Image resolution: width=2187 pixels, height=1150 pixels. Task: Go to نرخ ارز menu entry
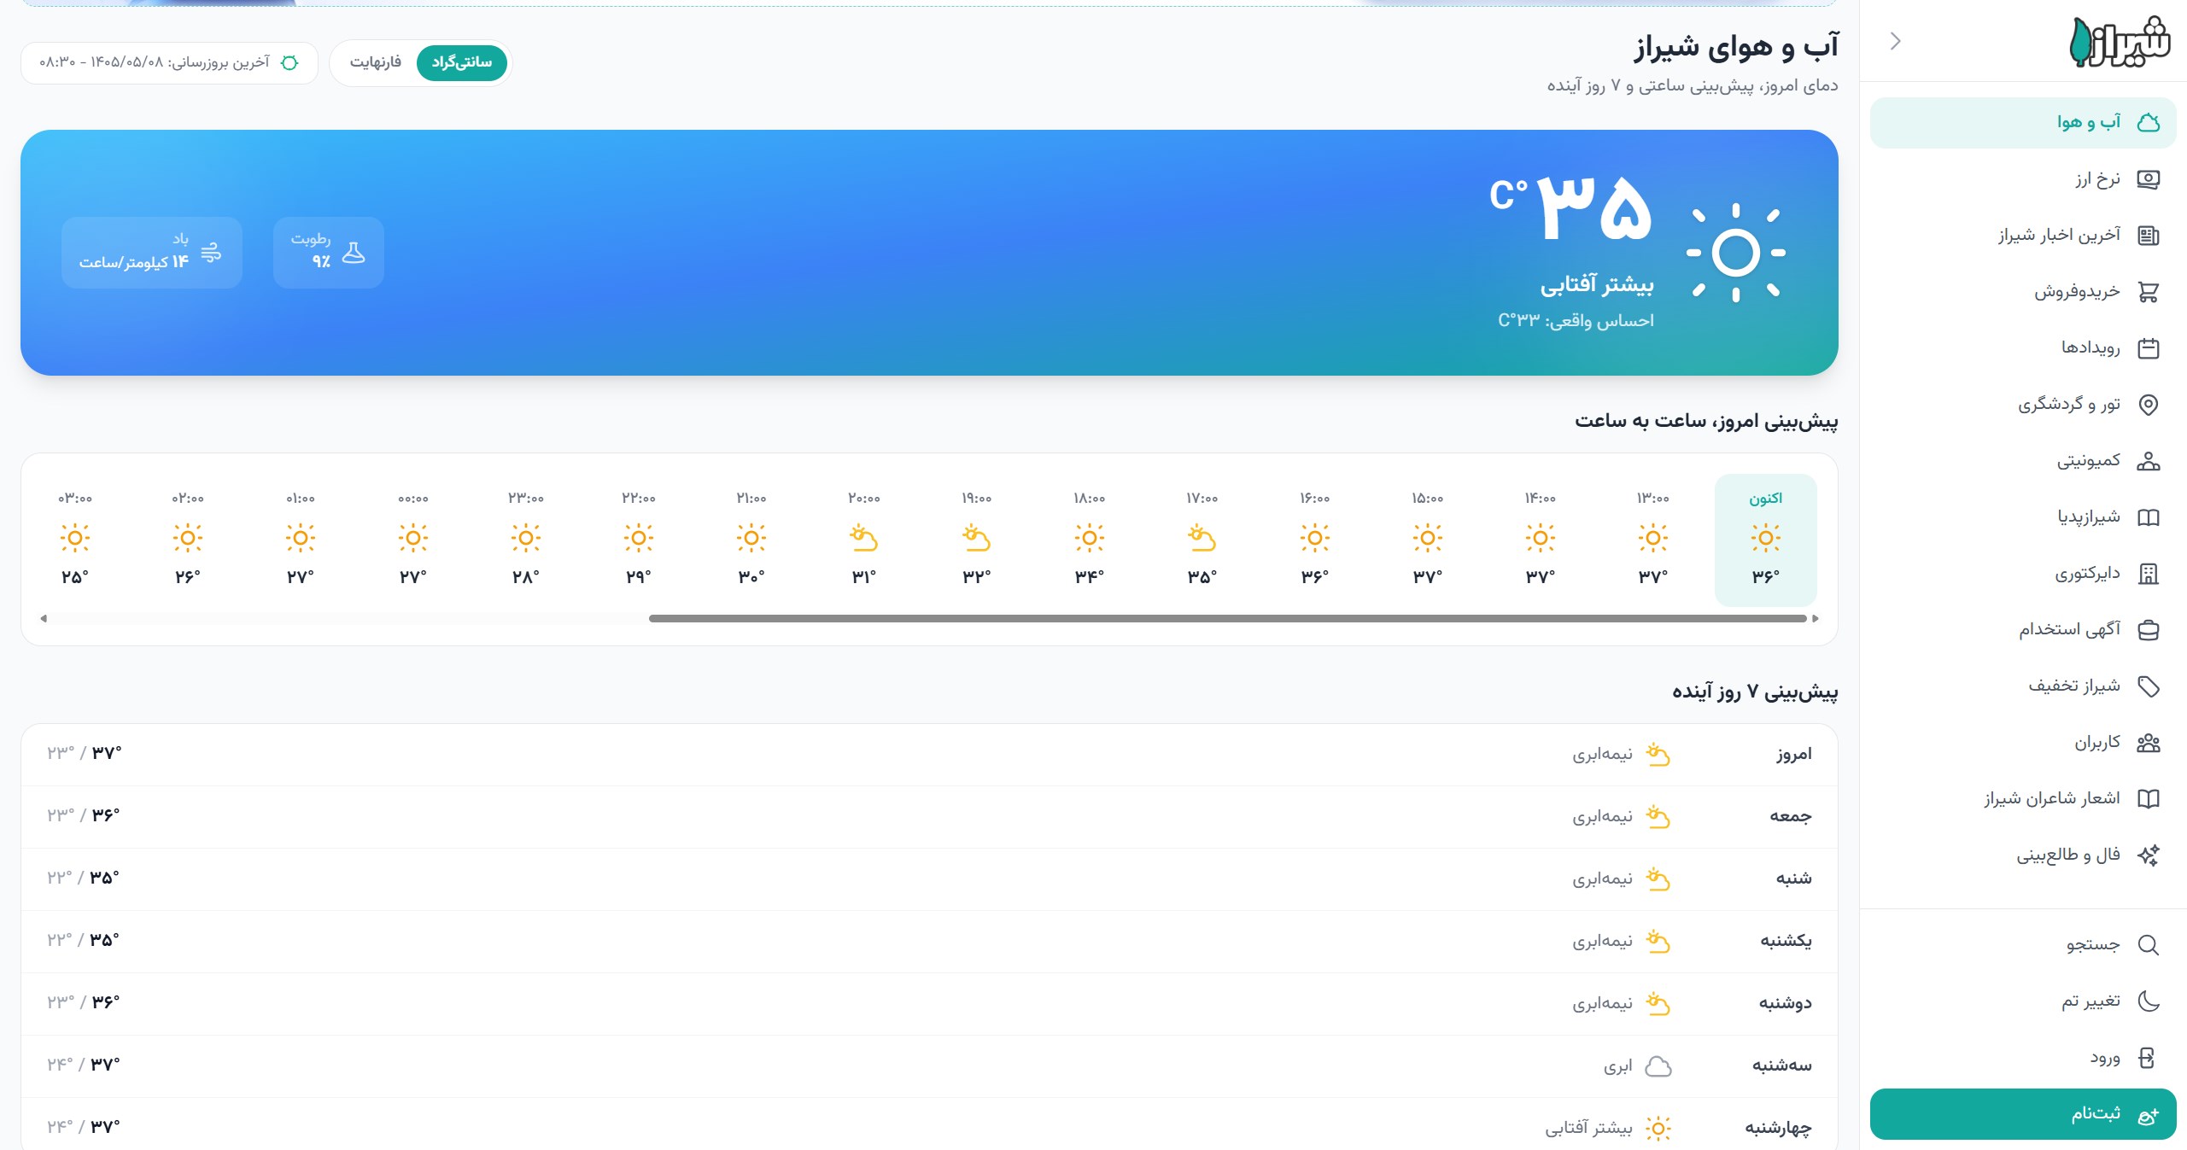point(2023,179)
